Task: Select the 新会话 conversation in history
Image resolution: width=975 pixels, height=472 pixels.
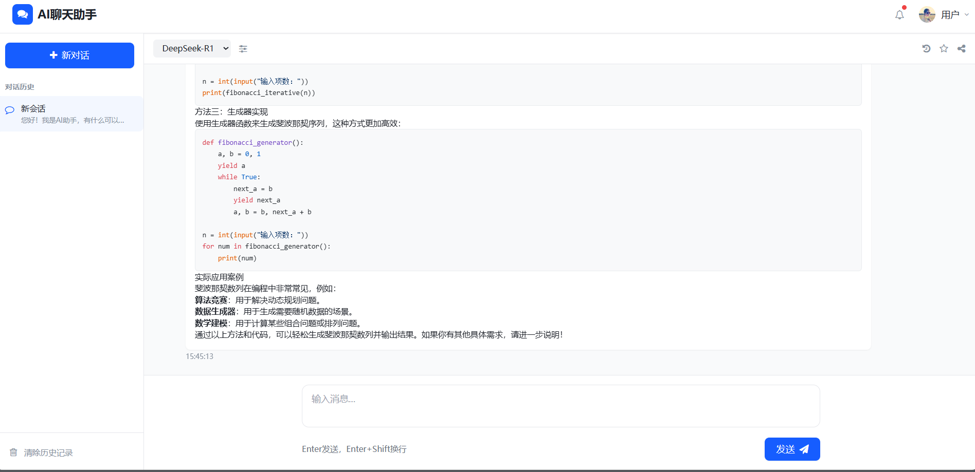Action: tap(71, 114)
